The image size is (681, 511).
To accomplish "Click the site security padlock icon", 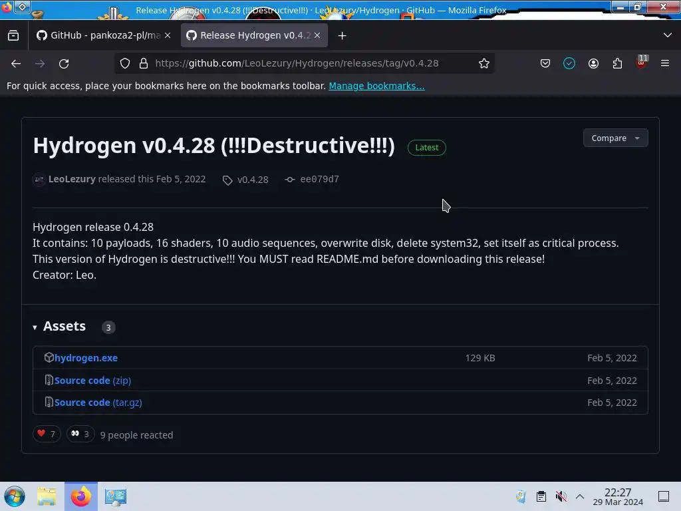I will pos(144,63).
